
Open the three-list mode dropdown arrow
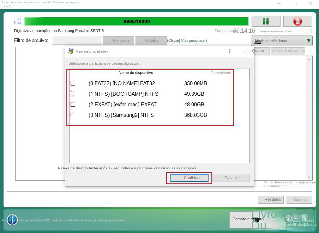[x=309, y=41]
